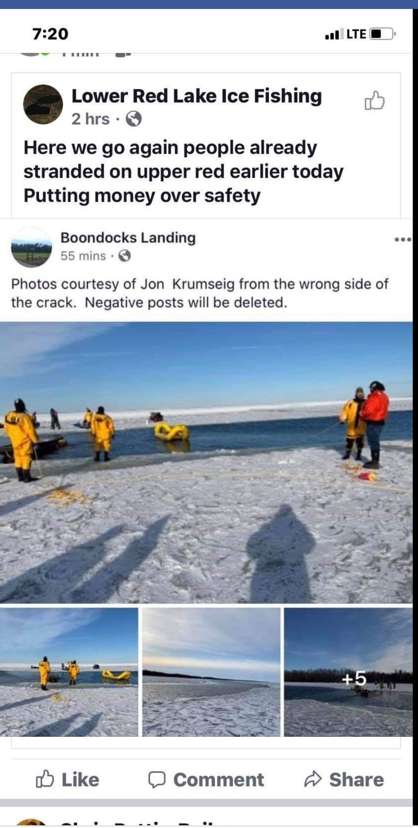The height and width of the screenshot is (828, 418).
Task: Open the thumbnail with two yellow-suited rescuers
Action: point(69,672)
